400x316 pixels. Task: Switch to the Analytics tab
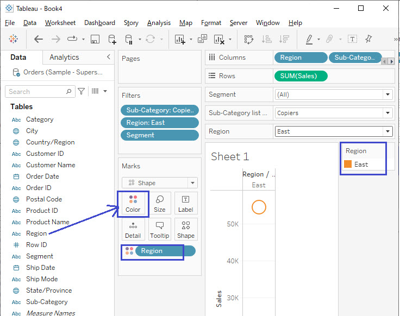(64, 58)
